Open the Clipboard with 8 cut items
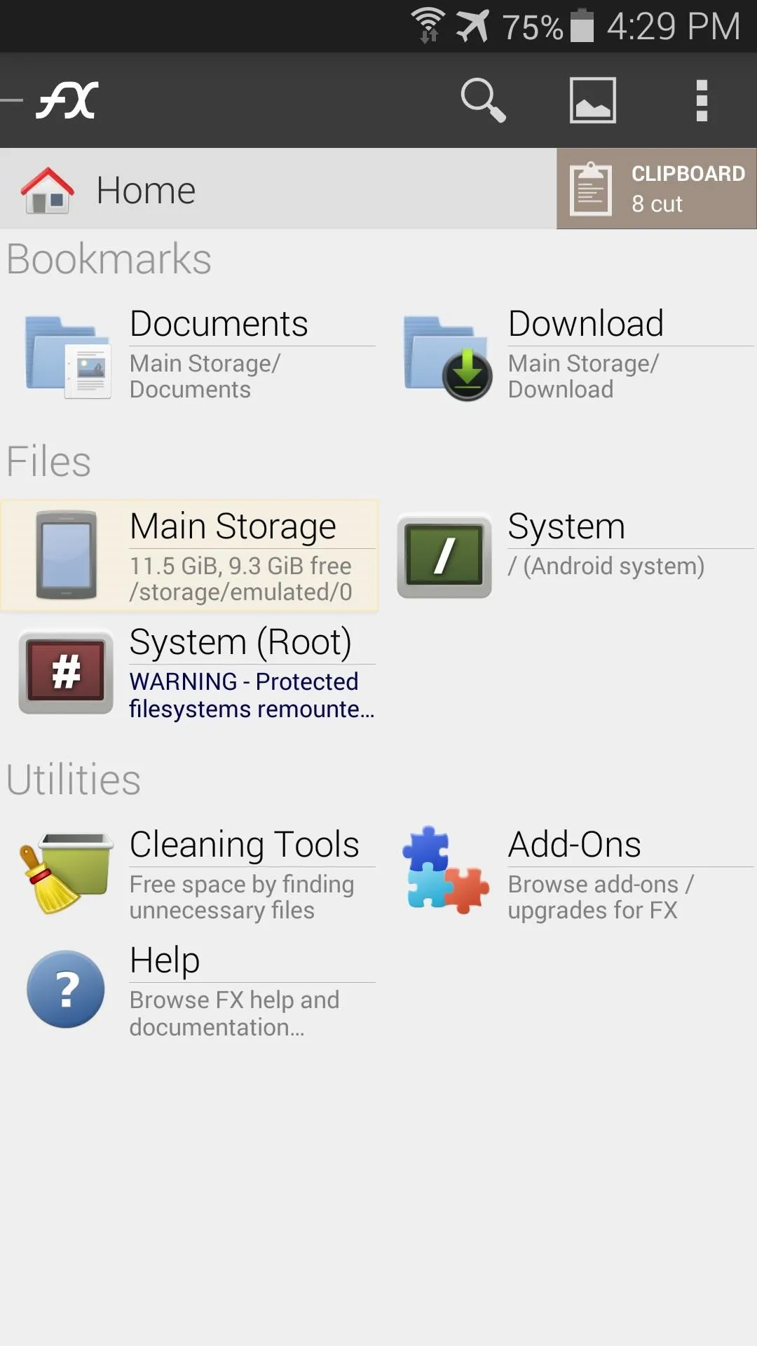This screenshot has width=757, height=1346. coord(657,189)
